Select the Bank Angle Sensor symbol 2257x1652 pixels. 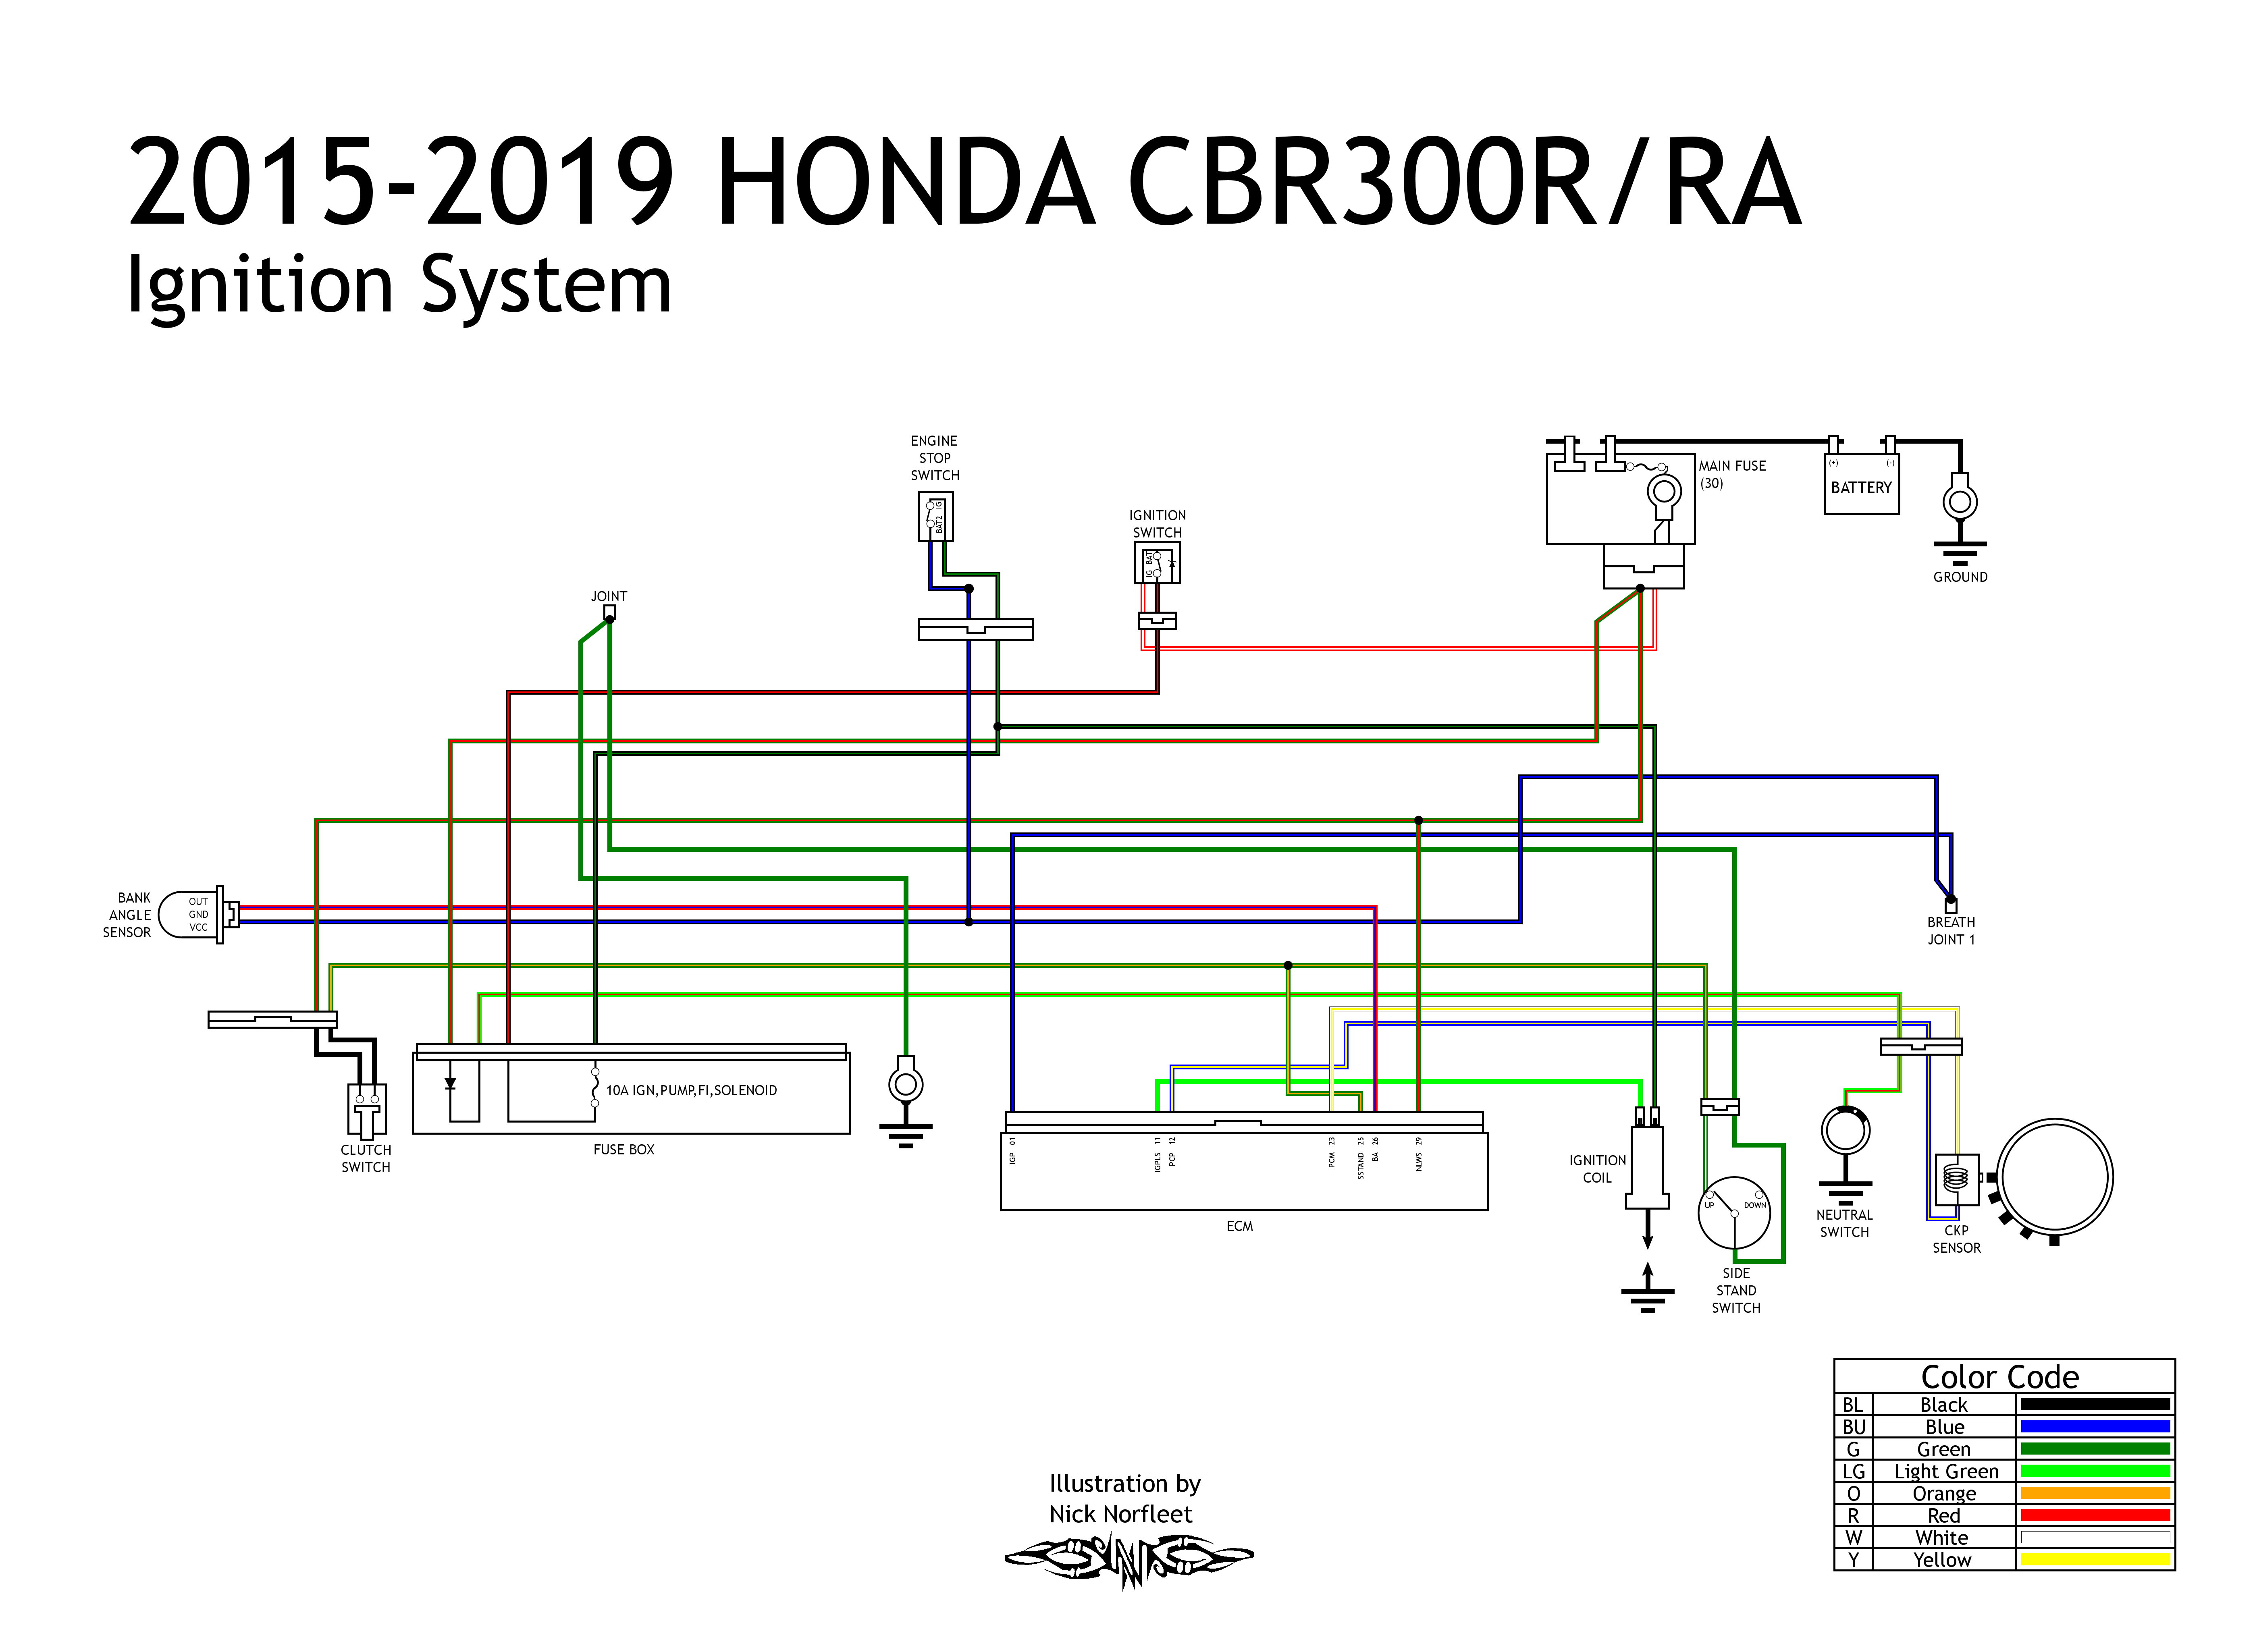[199, 914]
